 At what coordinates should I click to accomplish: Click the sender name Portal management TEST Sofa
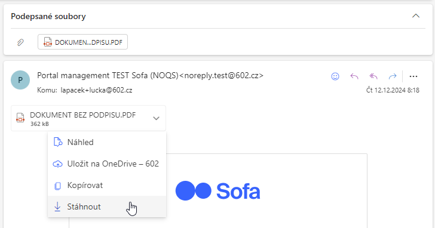(x=108, y=75)
